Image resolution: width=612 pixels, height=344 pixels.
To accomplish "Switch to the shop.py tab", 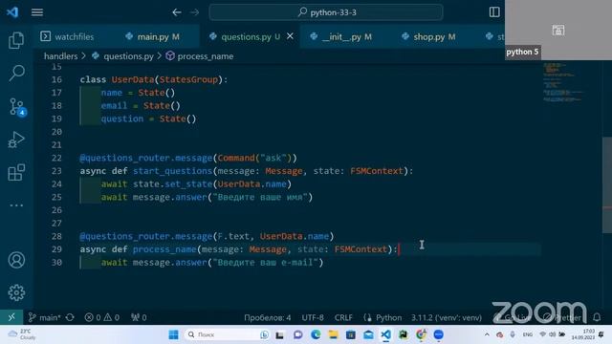I will (x=428, y=36).
